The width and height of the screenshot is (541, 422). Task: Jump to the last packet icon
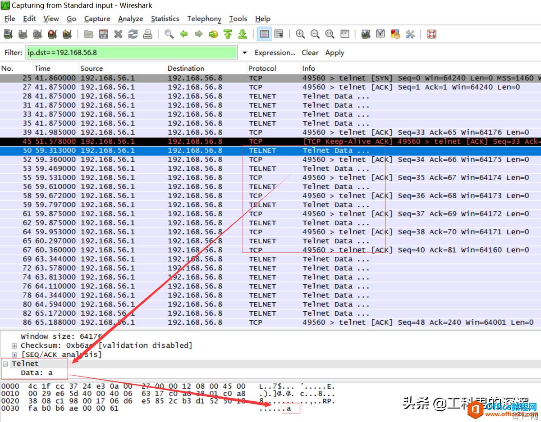(243, 34)
